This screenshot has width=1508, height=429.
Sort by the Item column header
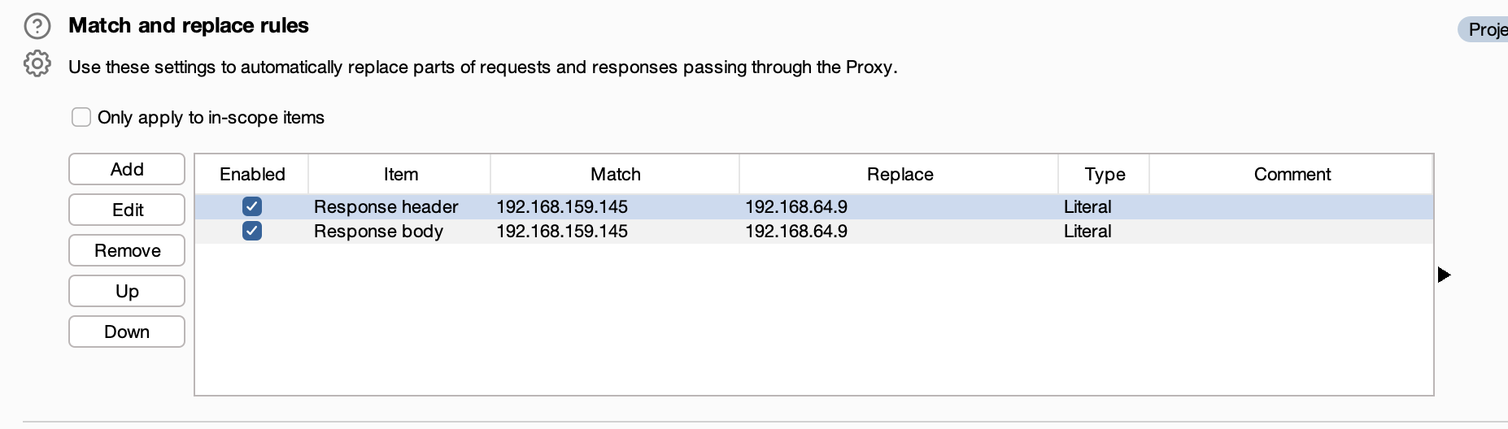(400, 174)
